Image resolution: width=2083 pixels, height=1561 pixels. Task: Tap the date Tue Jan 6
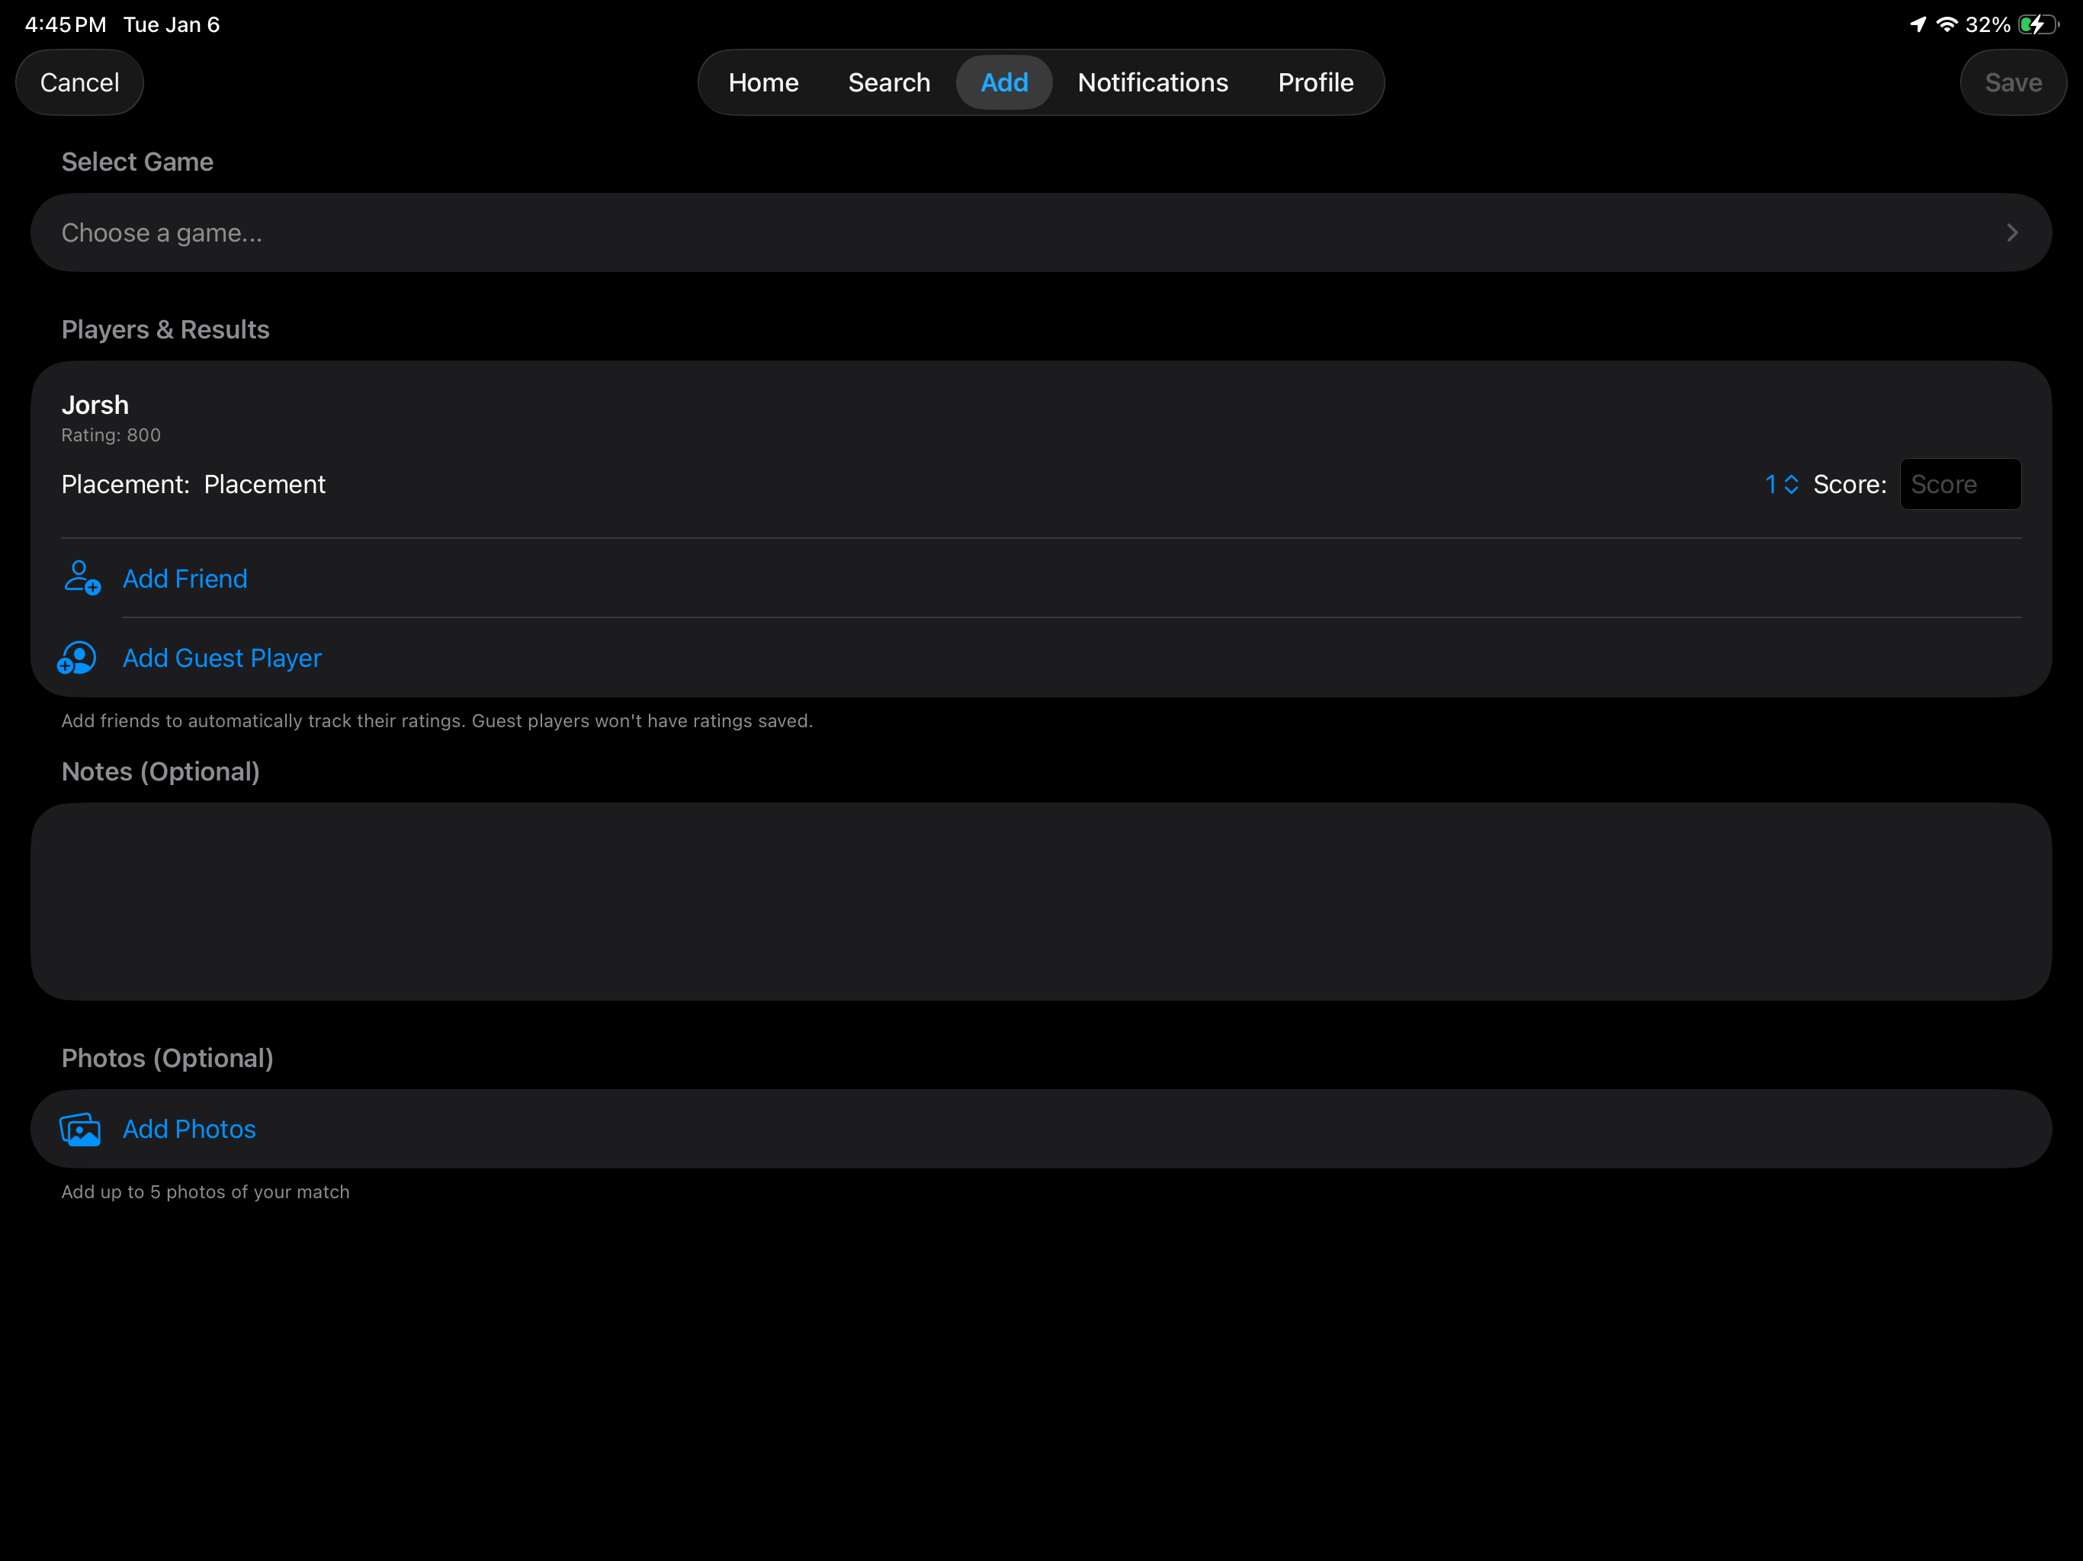172,24
